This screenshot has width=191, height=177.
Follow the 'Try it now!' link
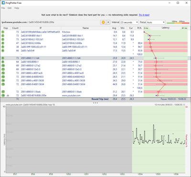tap(144, 15)
